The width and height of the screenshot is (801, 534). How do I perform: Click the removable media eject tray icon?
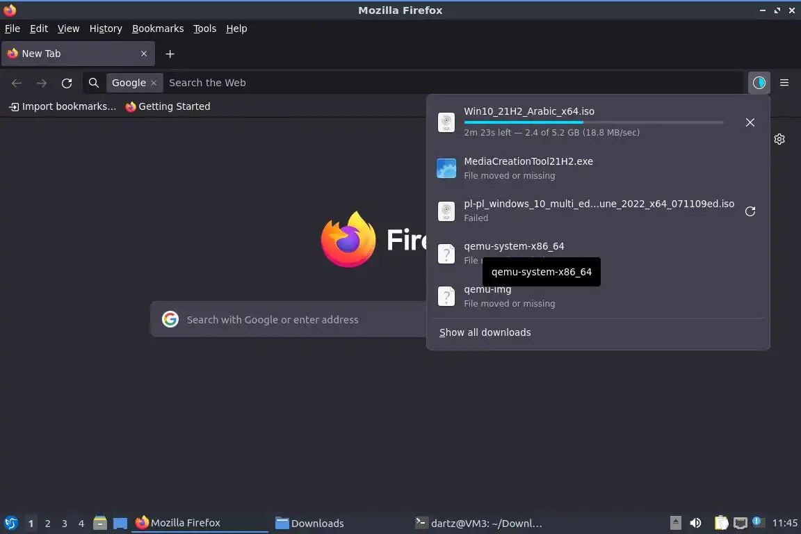coord(675,524)
